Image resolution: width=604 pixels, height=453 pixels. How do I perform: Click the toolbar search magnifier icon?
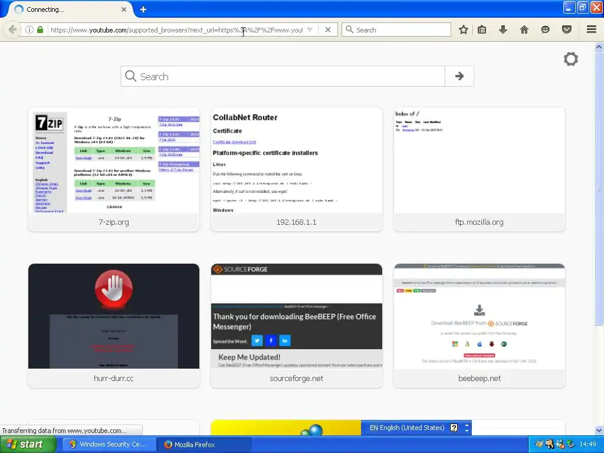click(x=349, y=29)
